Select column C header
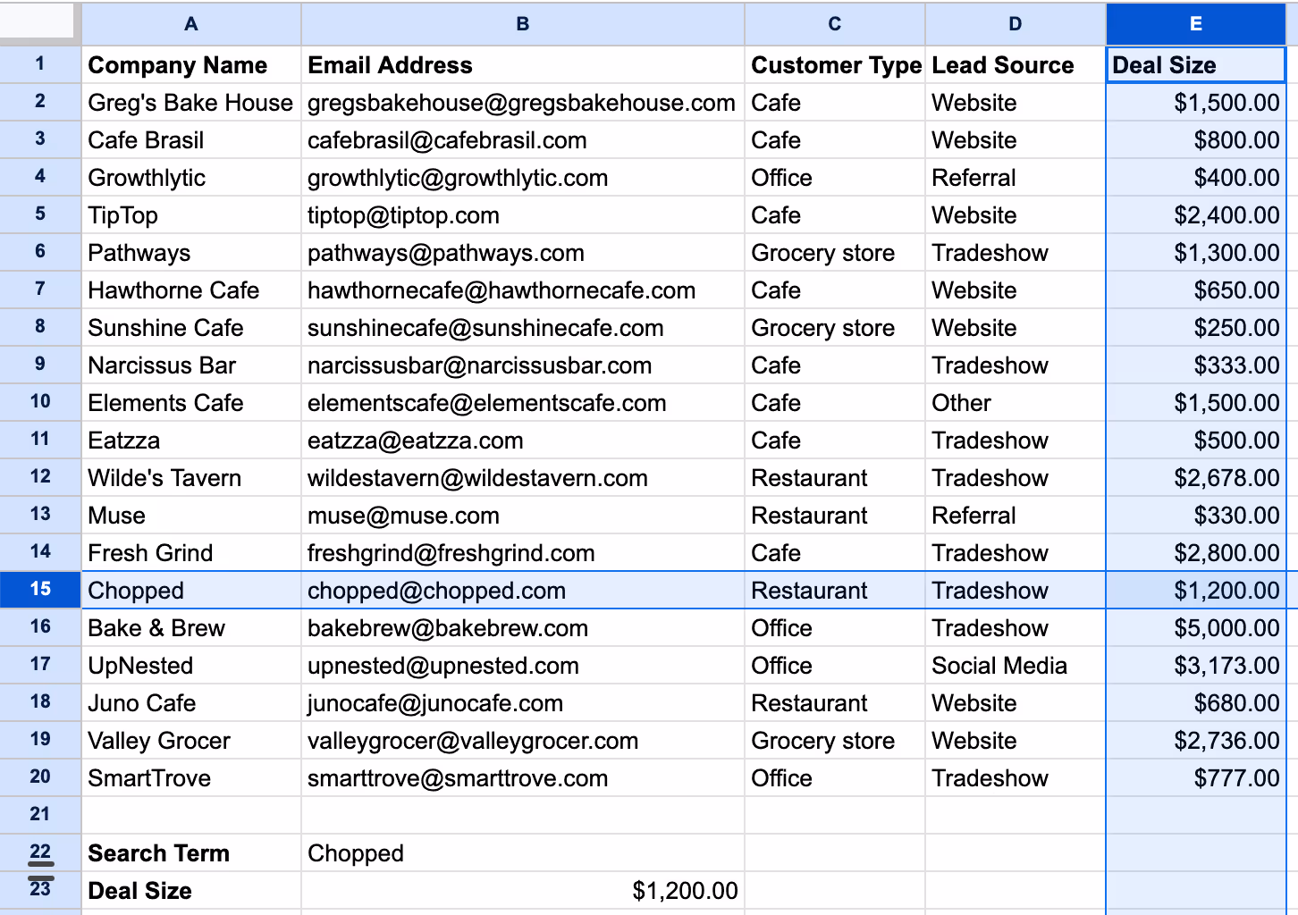The height and width of the screenshot is (915, 1298). (x=835, y=24)
